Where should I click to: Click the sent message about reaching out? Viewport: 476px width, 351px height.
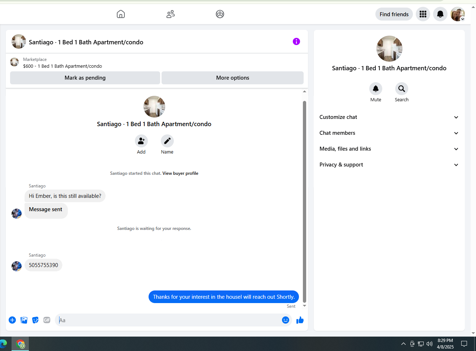point(224,297)
